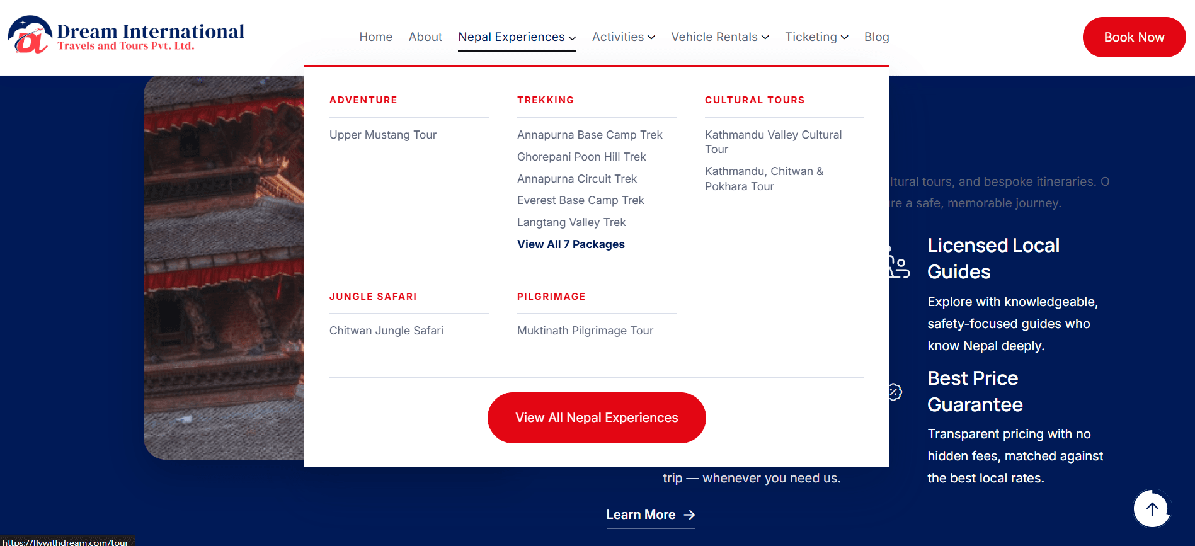Click the CULTURAL TOURS category heading

coord(755,100)
